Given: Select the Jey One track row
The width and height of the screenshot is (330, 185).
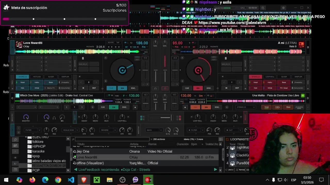Looking at the screenshot, I should pos(145,152).
